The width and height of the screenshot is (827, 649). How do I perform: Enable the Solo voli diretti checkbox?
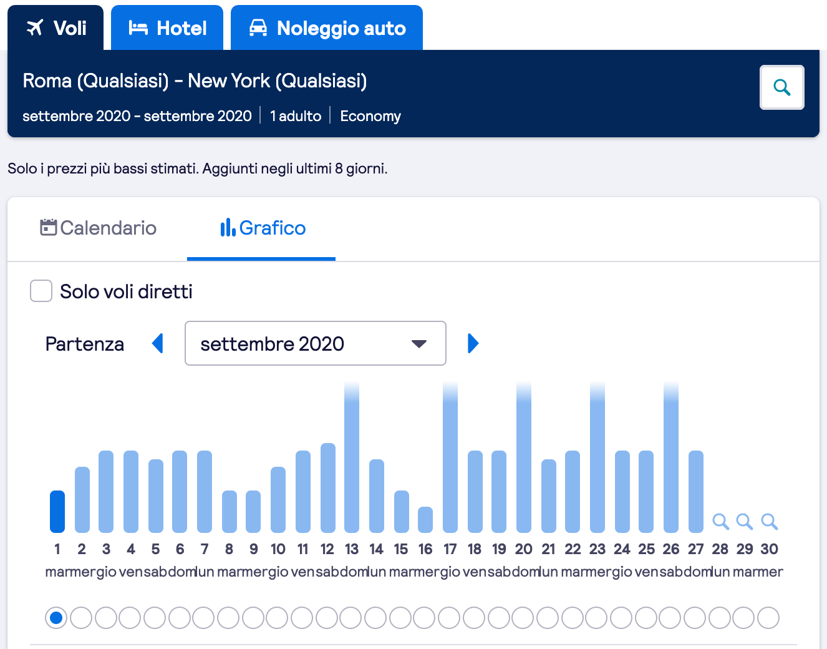point(41,291)
